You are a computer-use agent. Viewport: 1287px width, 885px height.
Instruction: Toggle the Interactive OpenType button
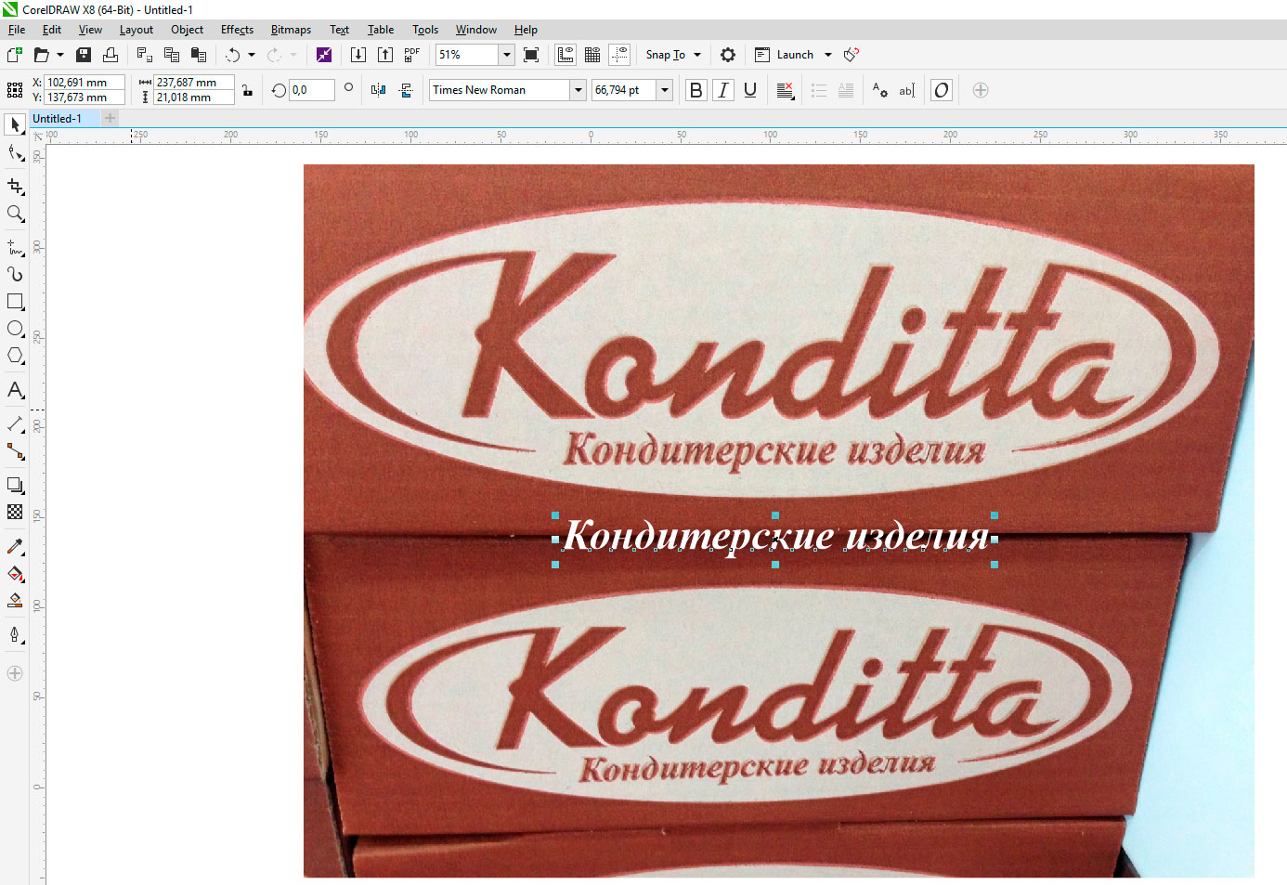tap(942, 90)
